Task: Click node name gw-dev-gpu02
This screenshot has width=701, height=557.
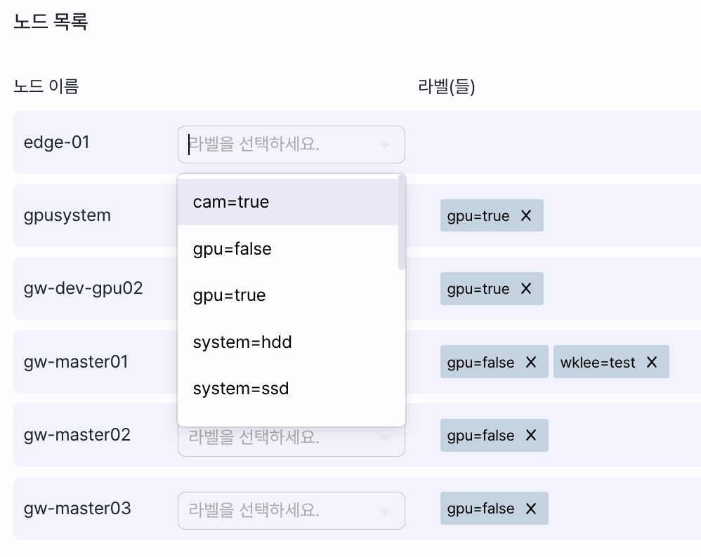Action: pos(83,288)
